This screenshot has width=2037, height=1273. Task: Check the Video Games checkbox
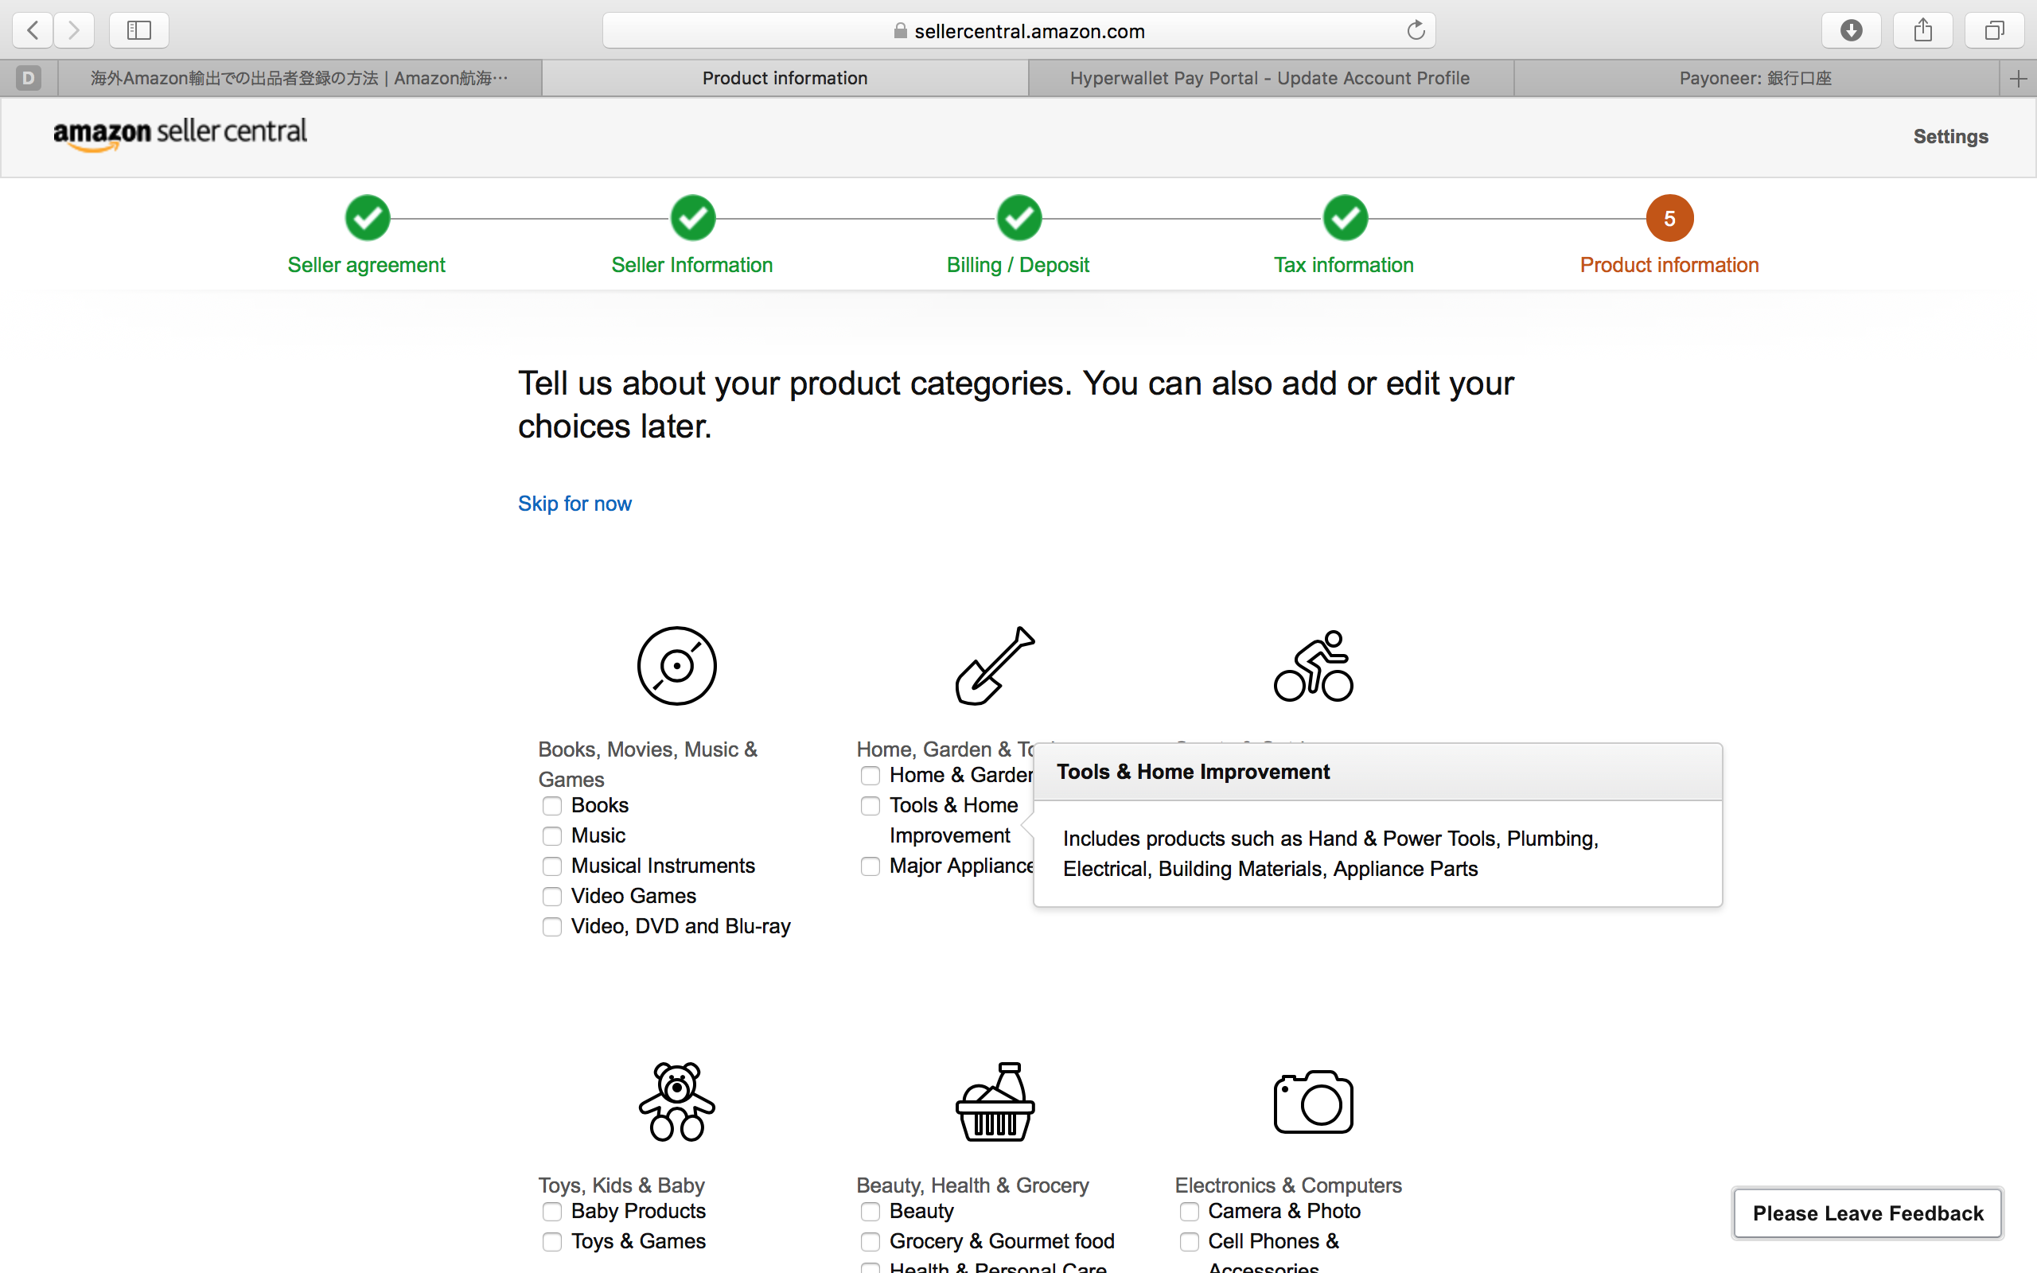tap(551, 897)
